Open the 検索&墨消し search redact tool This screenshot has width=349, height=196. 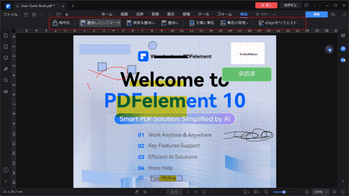click(141, 23)
